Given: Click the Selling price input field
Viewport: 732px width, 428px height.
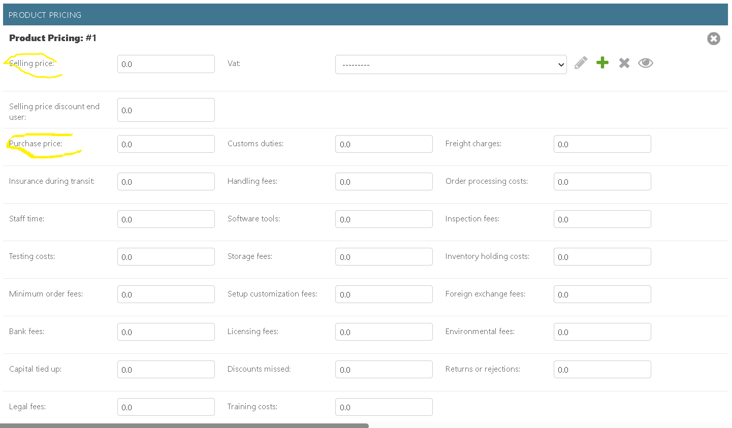Looking at the screenshot, I should click(166, 64).
